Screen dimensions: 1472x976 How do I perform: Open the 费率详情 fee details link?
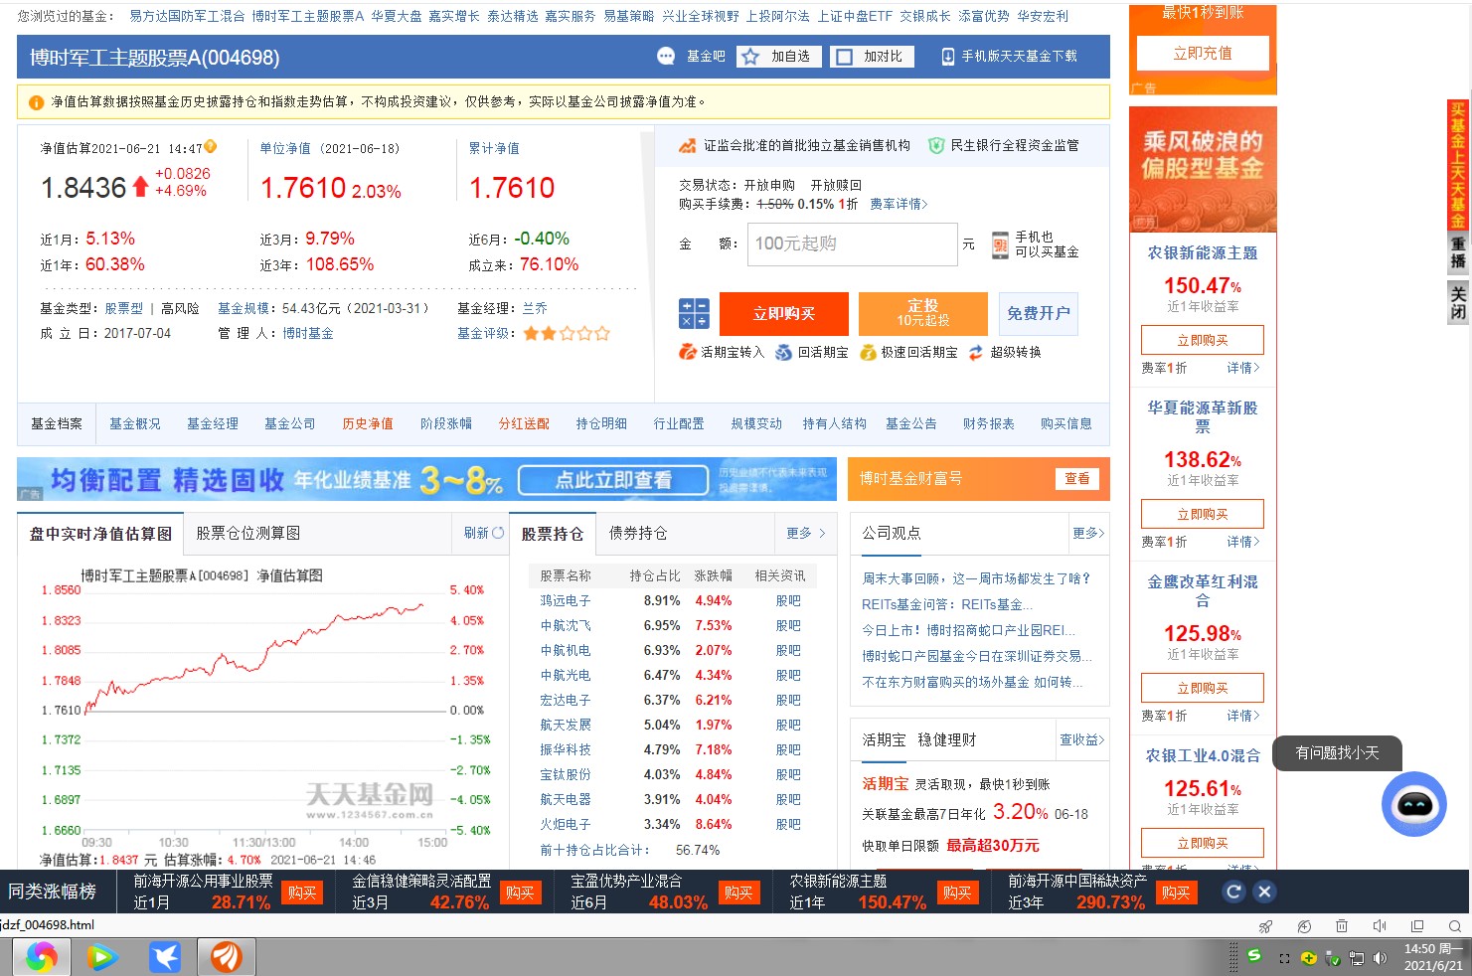coord(899,204)
